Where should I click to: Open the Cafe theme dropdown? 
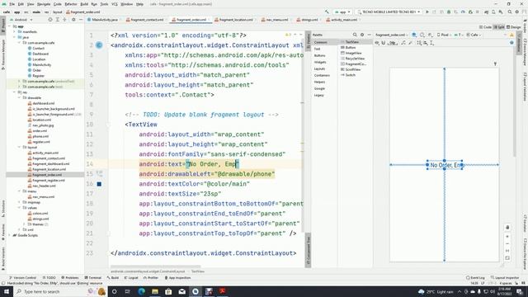474,35
